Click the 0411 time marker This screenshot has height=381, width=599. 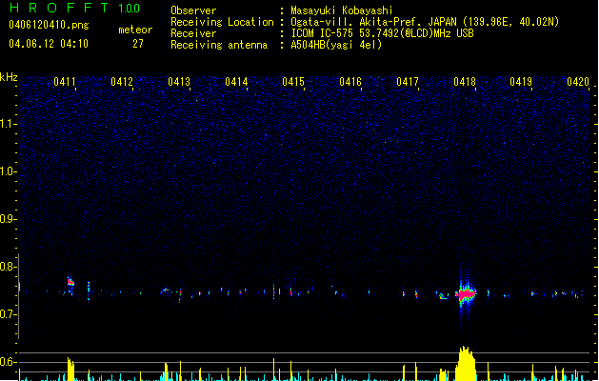pos(65,82)
